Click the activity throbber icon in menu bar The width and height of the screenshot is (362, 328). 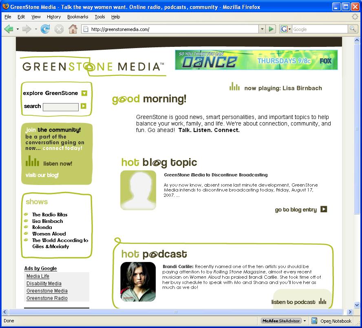[355, 17]
